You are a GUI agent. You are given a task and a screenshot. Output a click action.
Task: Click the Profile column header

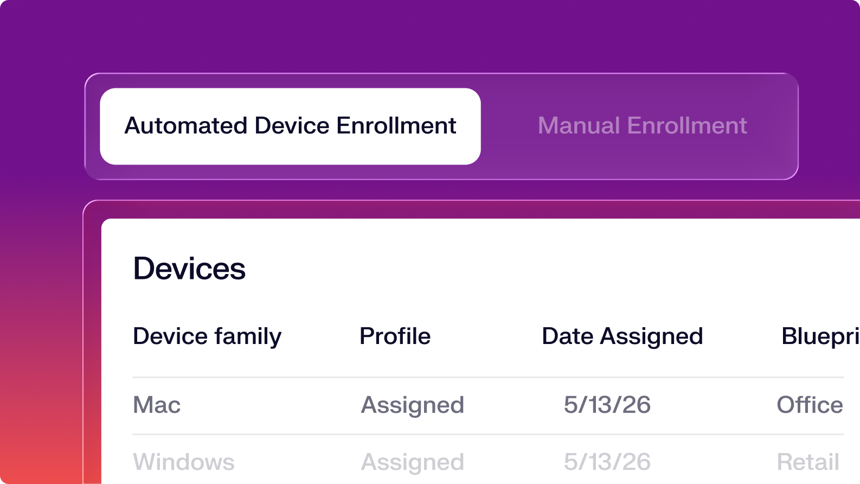pyautogui.click(x=395, y=336)
